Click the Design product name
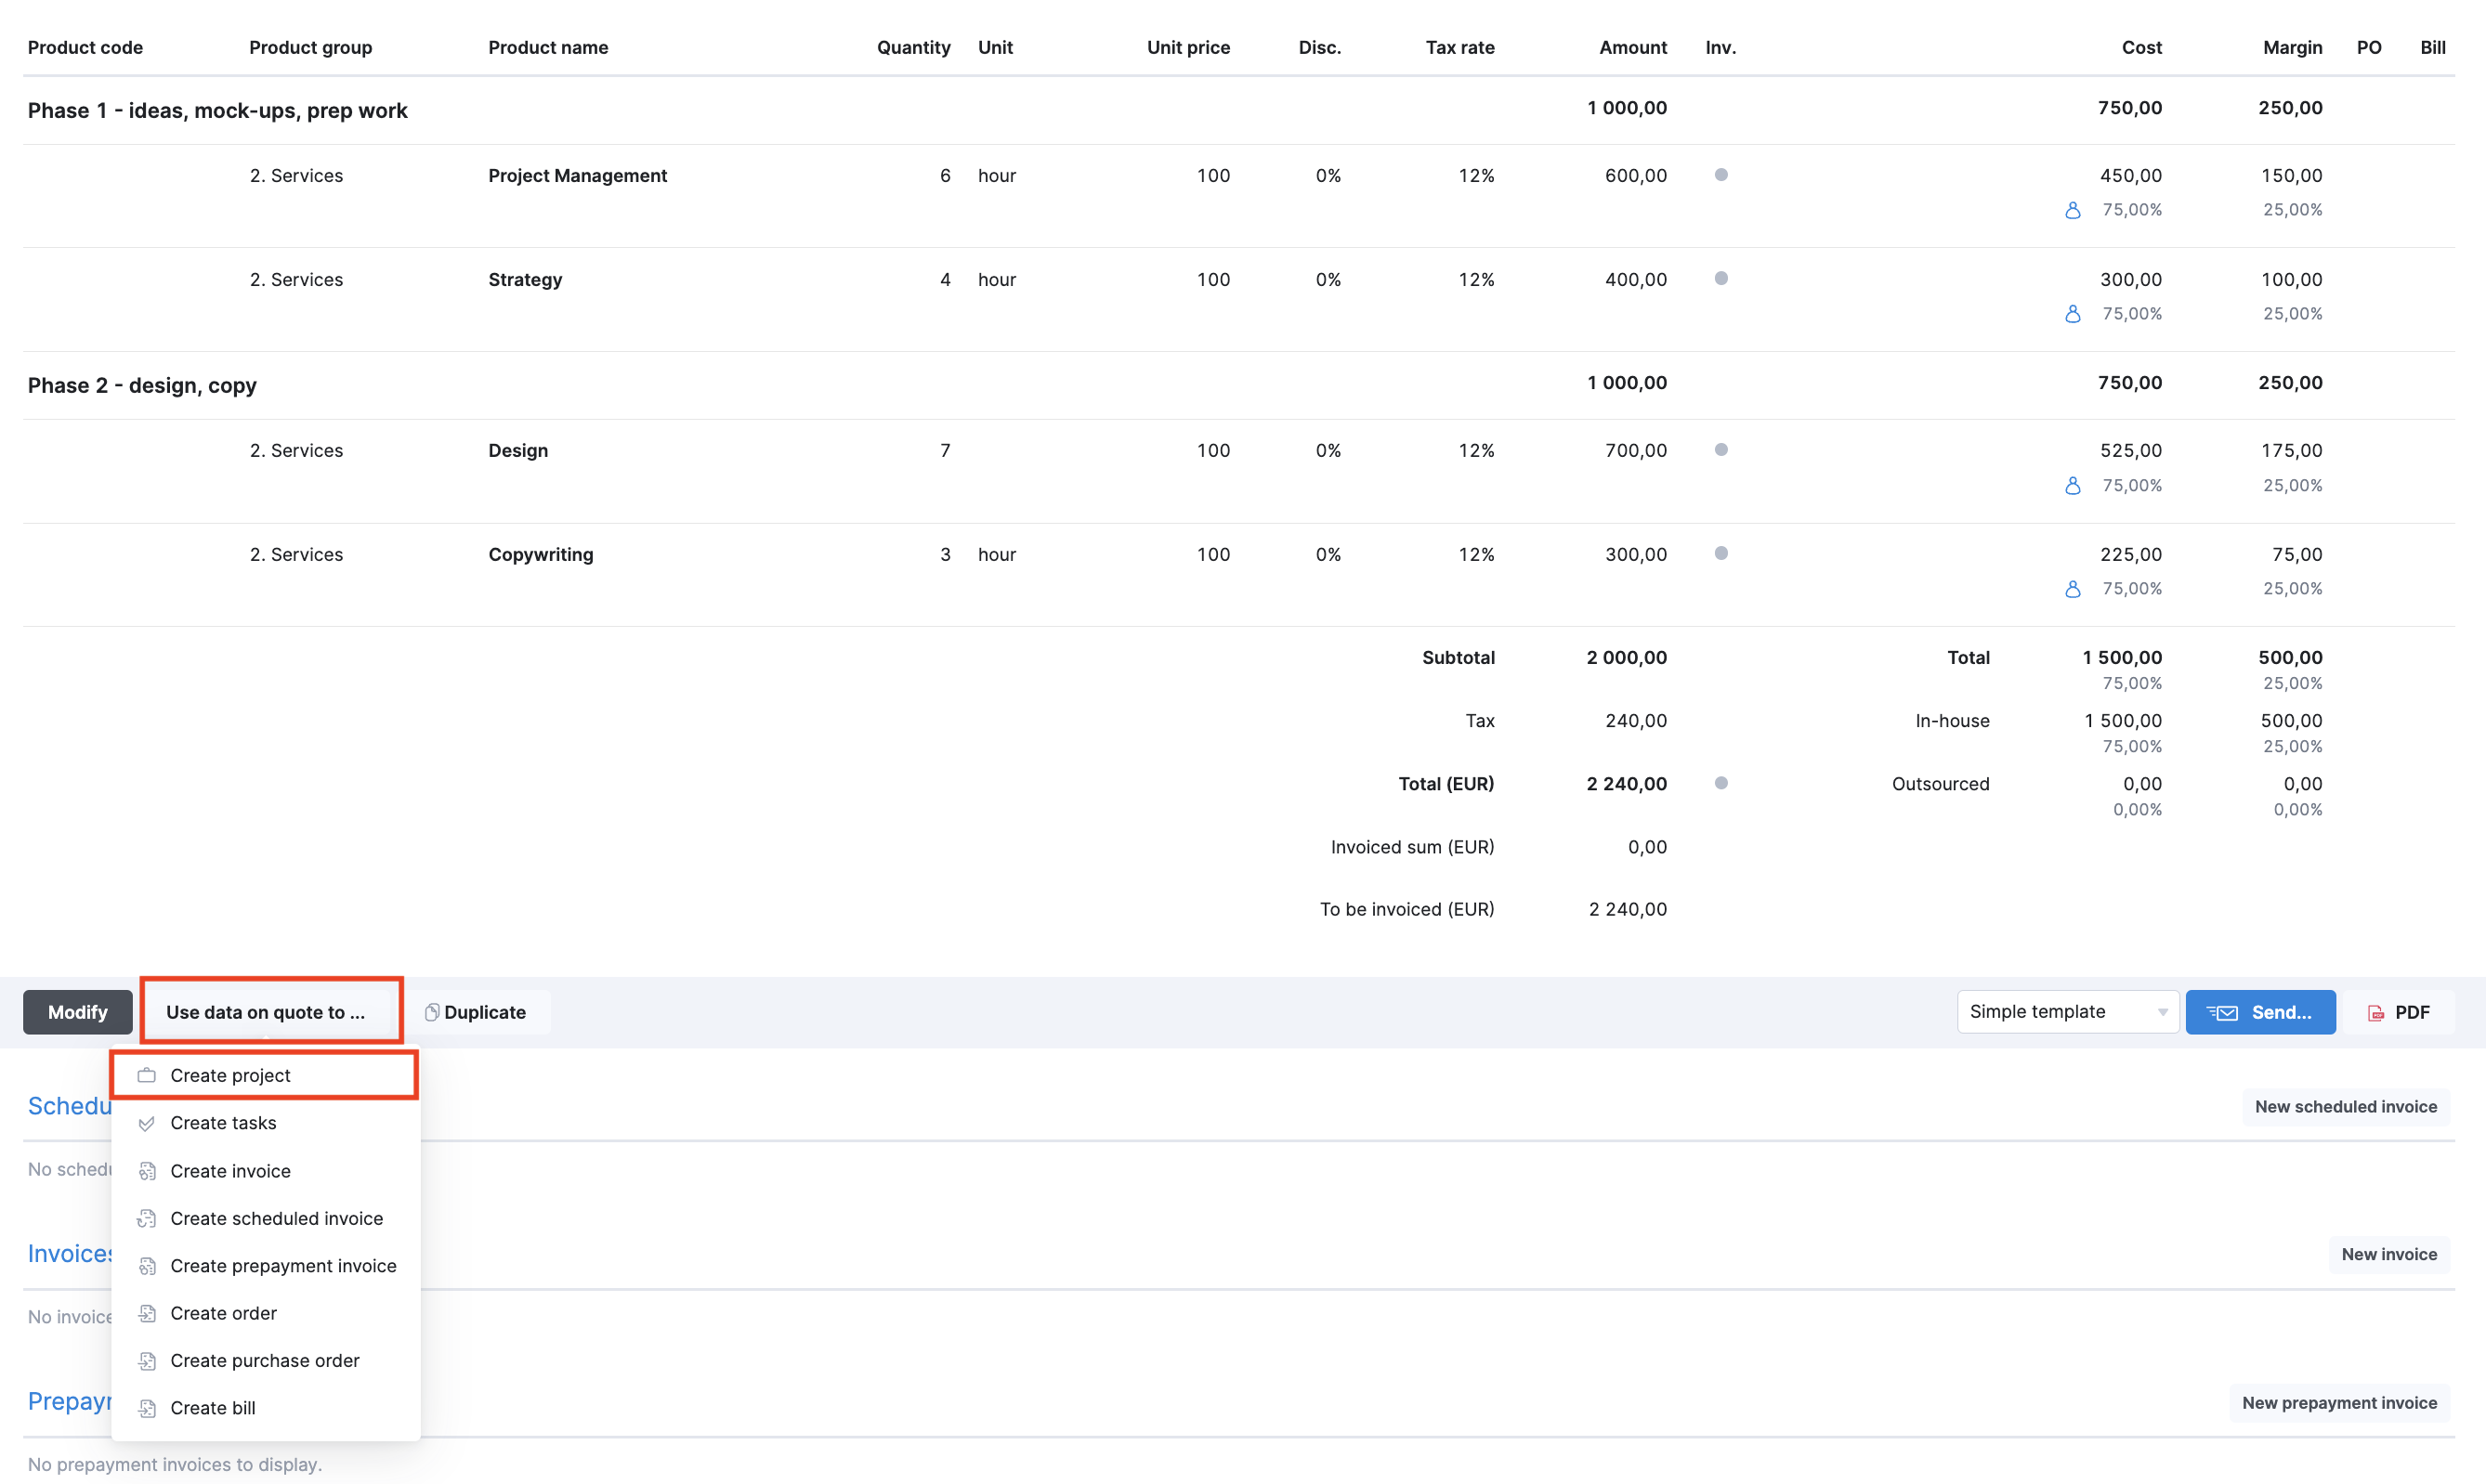The image size is (2486, 1484). click(518, 450)
